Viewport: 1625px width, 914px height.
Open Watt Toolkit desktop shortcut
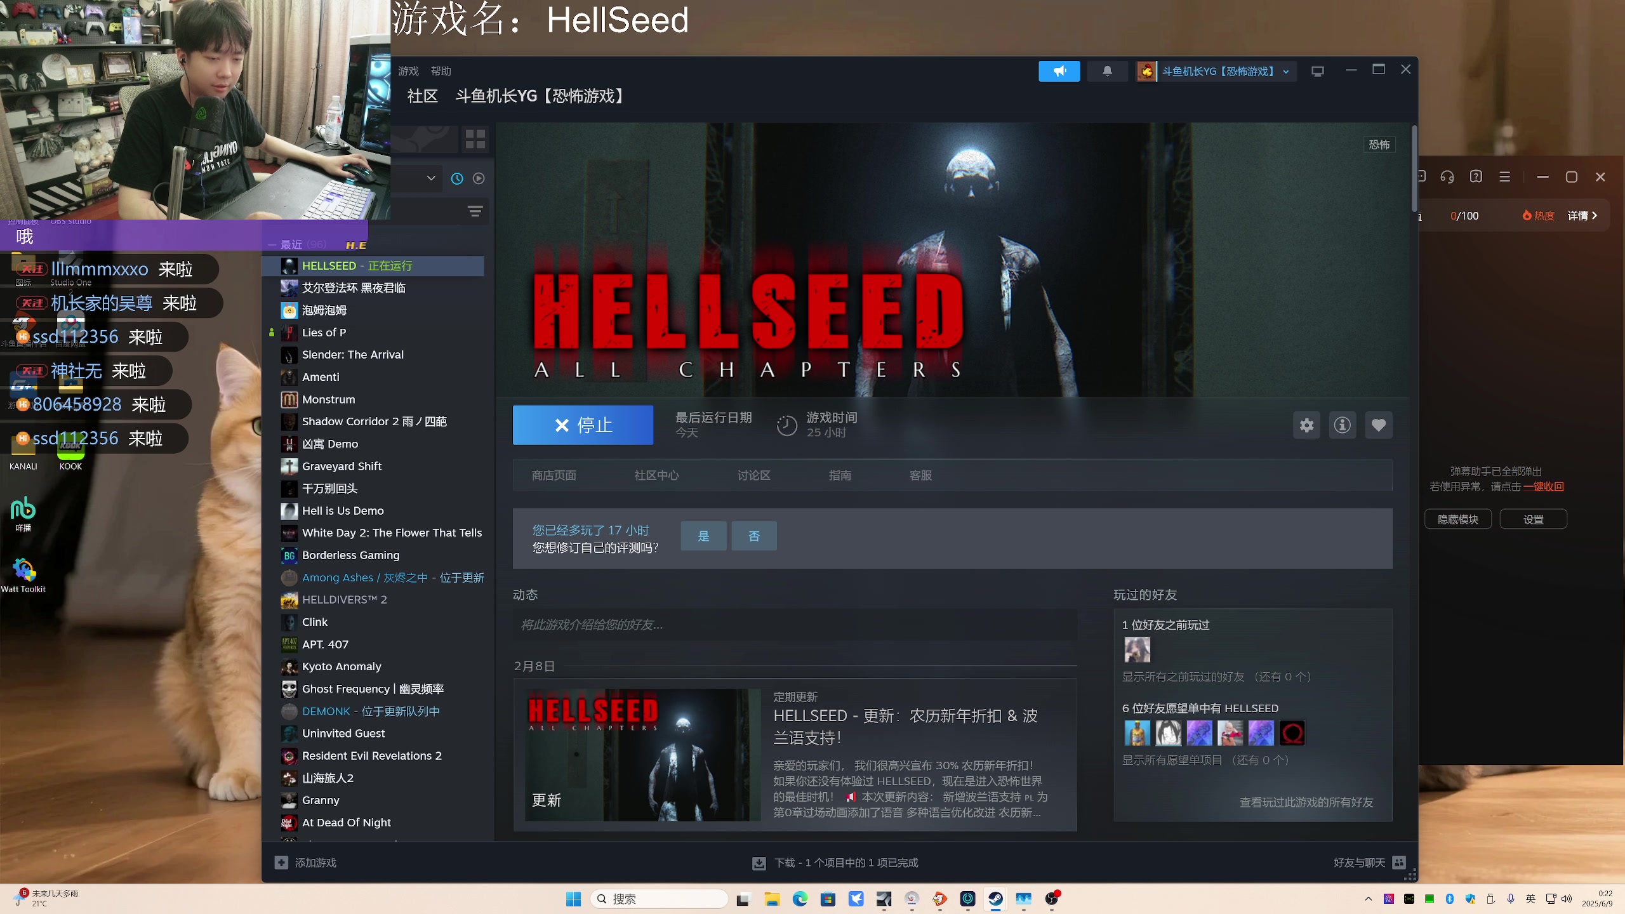pos(23,575)
